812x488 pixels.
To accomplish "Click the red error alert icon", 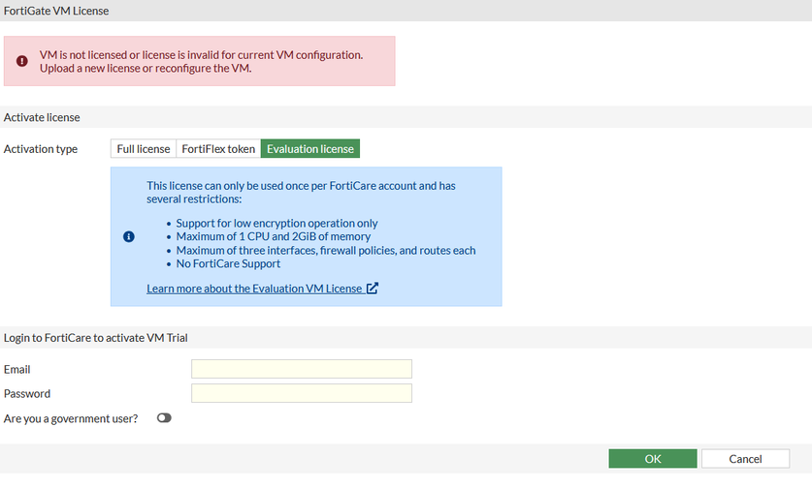I will 21,61.
